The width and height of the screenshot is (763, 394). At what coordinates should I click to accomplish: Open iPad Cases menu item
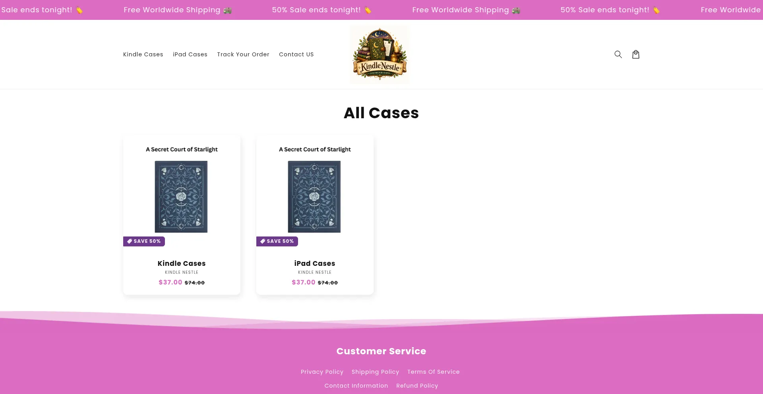[190, 54]
